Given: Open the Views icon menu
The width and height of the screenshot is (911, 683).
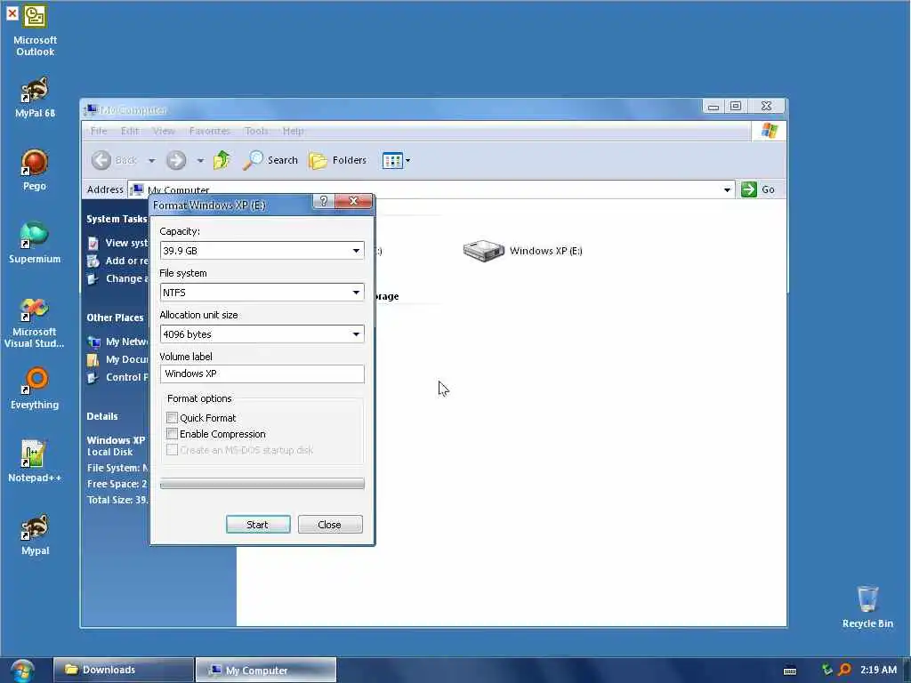Looking at the screenshot, I should pos(396,160).
